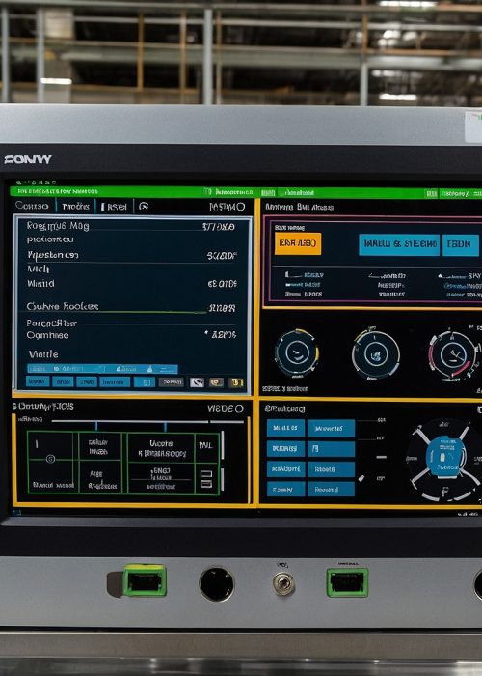This screenshot has height=676, width=482.
Task: Click the lower small rectangle icon in the green grid
Action: pos(206,484)
